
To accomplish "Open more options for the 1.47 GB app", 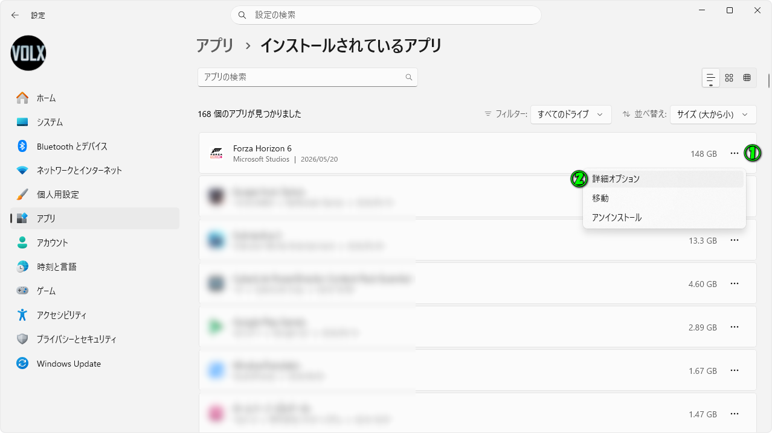I will point(735,414).
